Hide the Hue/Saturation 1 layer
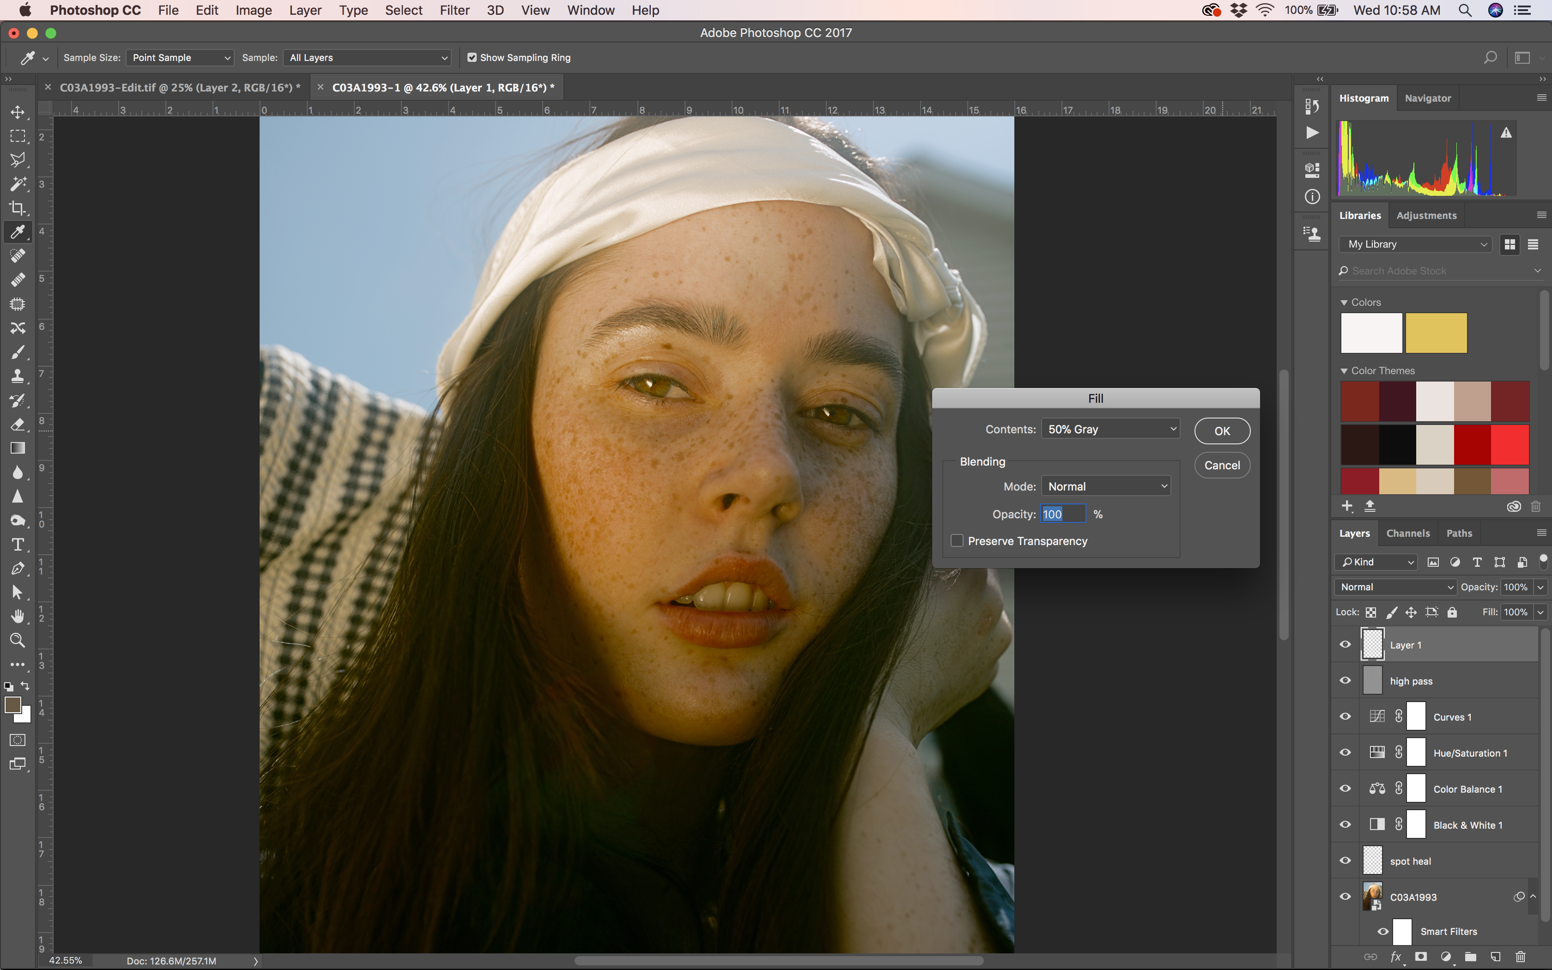Viewport: 1552px width, 970px height. pyautogui.click(x=1346, y=752)
